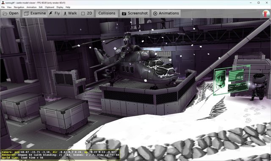Activate the Walk person icon
The height and width of the screenshot is (161, 271).
coord(65,14)
